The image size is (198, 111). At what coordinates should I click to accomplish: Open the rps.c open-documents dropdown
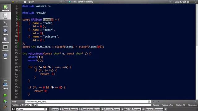click(61, 2)
